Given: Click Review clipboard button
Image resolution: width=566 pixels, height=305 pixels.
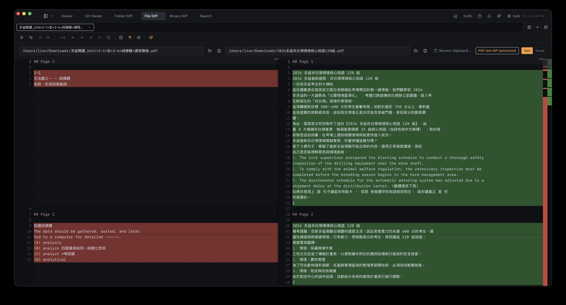Looking at the screenshot, I should point(452,51).
